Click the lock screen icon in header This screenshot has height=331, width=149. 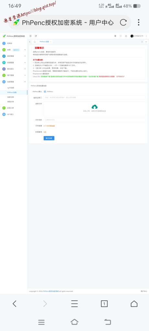pyautogui.click(x=126, y=36)
